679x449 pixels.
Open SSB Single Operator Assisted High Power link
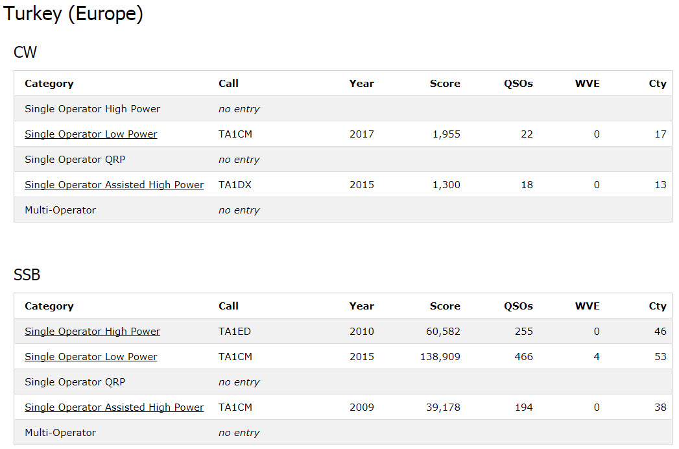pyautogui.click(x=114, y=407)
